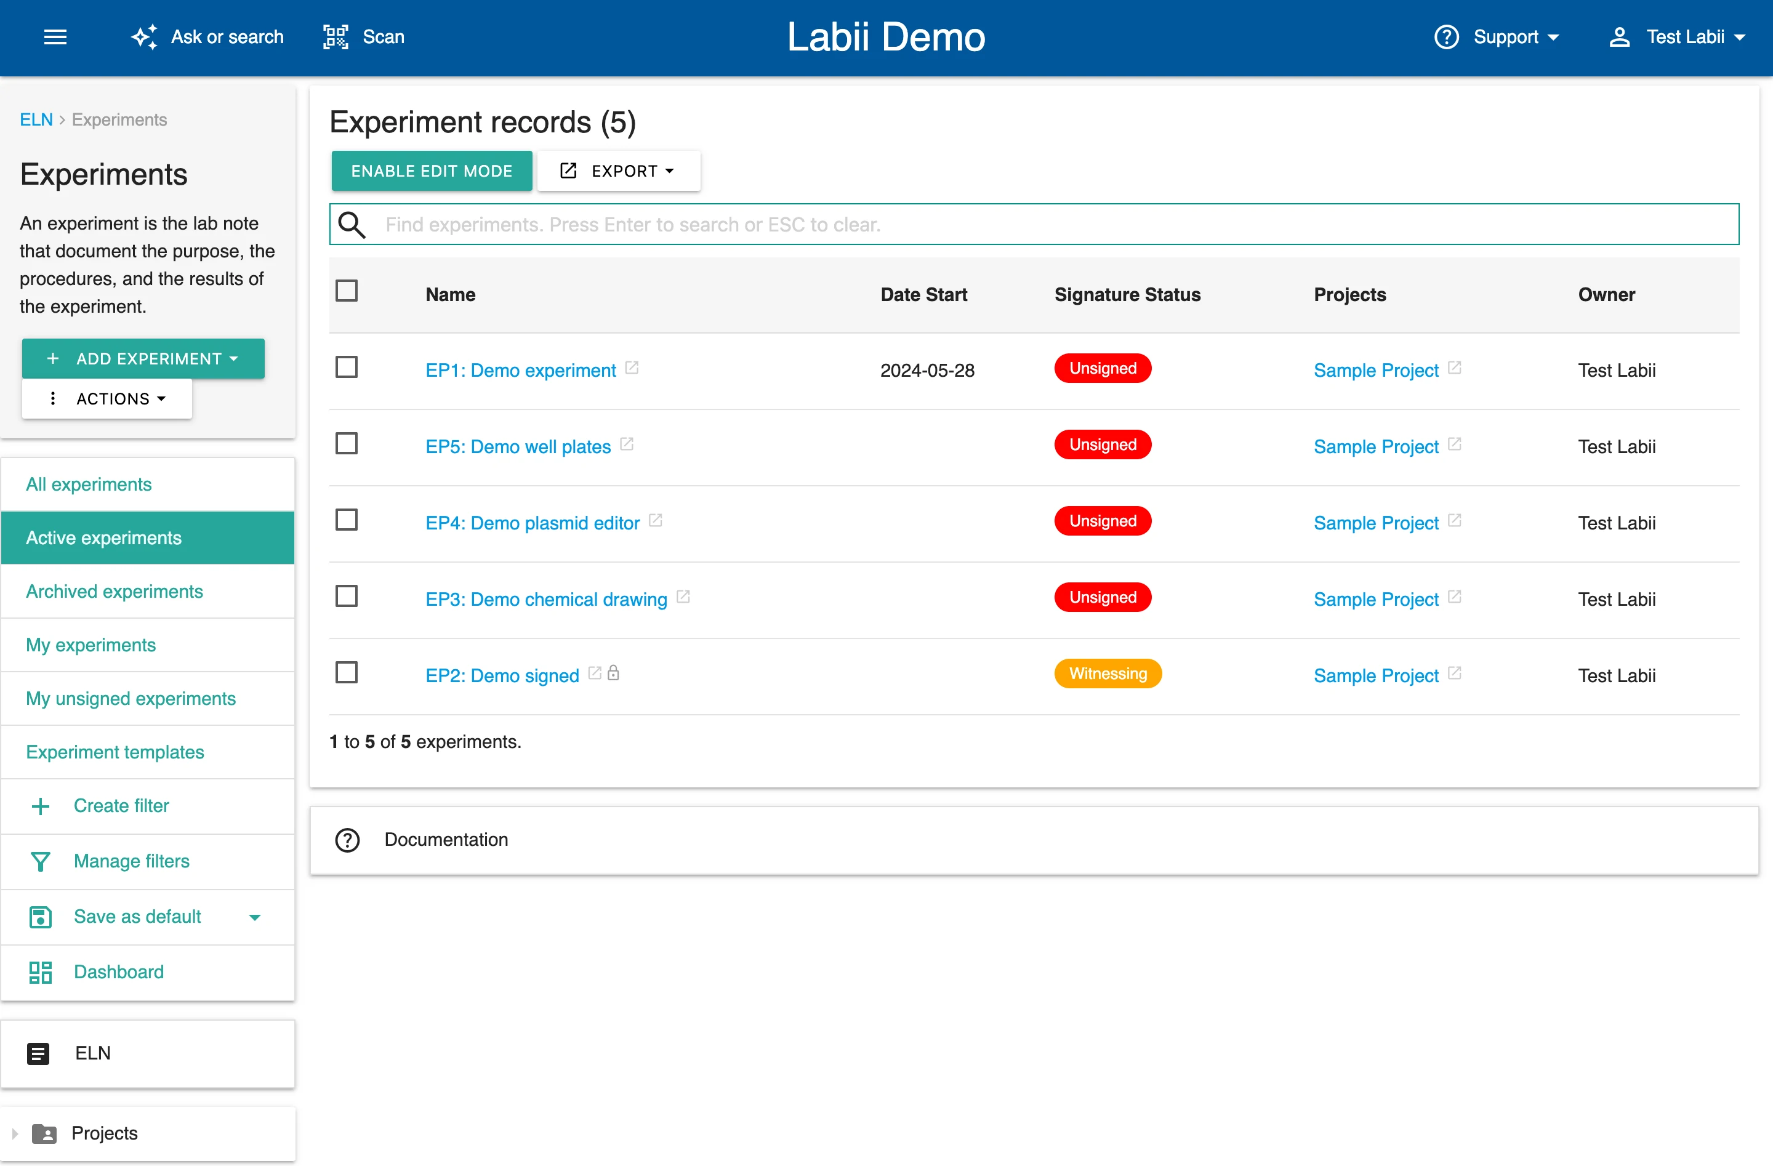Screen dimensions: 1773x1166
Task: Open the hamburger navigation menu
Action: tap(55, 36)
